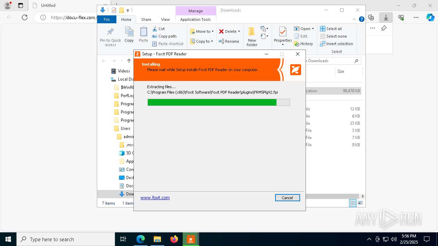The height and width of the screenshot is (246, 438).
Task: Cancel the Foxit PDF Reader installation
Action: click(287, 197)
